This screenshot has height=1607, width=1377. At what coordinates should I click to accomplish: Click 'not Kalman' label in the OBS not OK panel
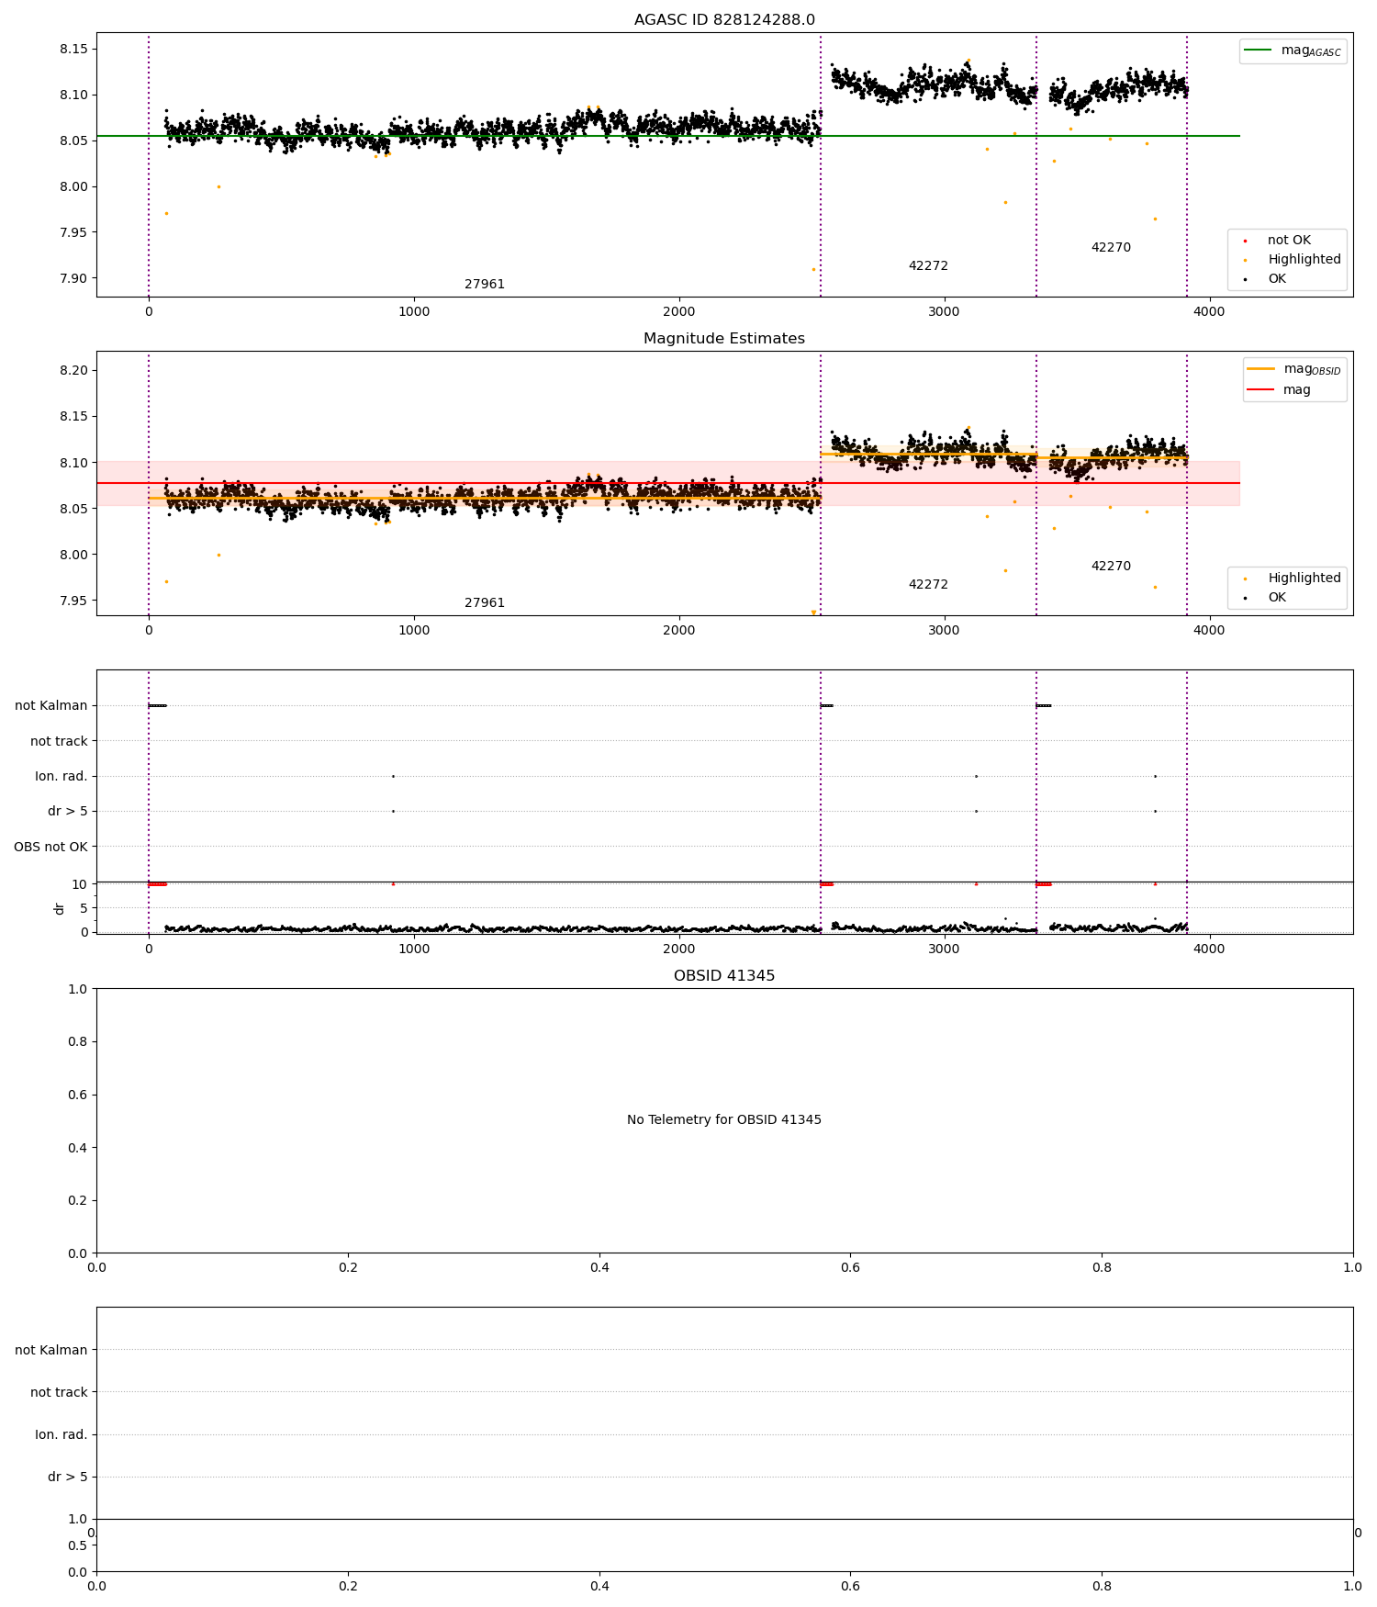(x=51, y=706)
